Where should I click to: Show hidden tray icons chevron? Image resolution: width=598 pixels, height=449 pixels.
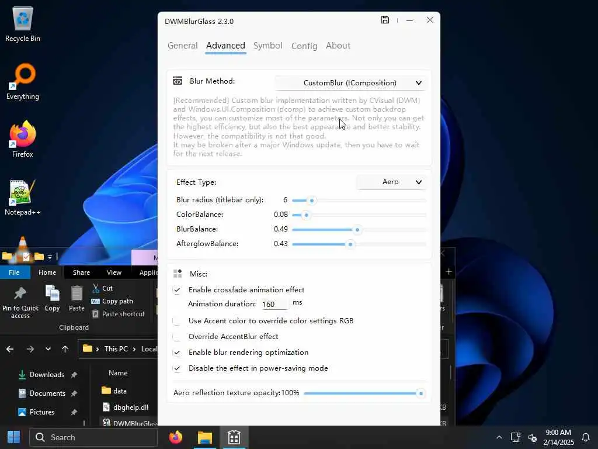tap(499, 437)
